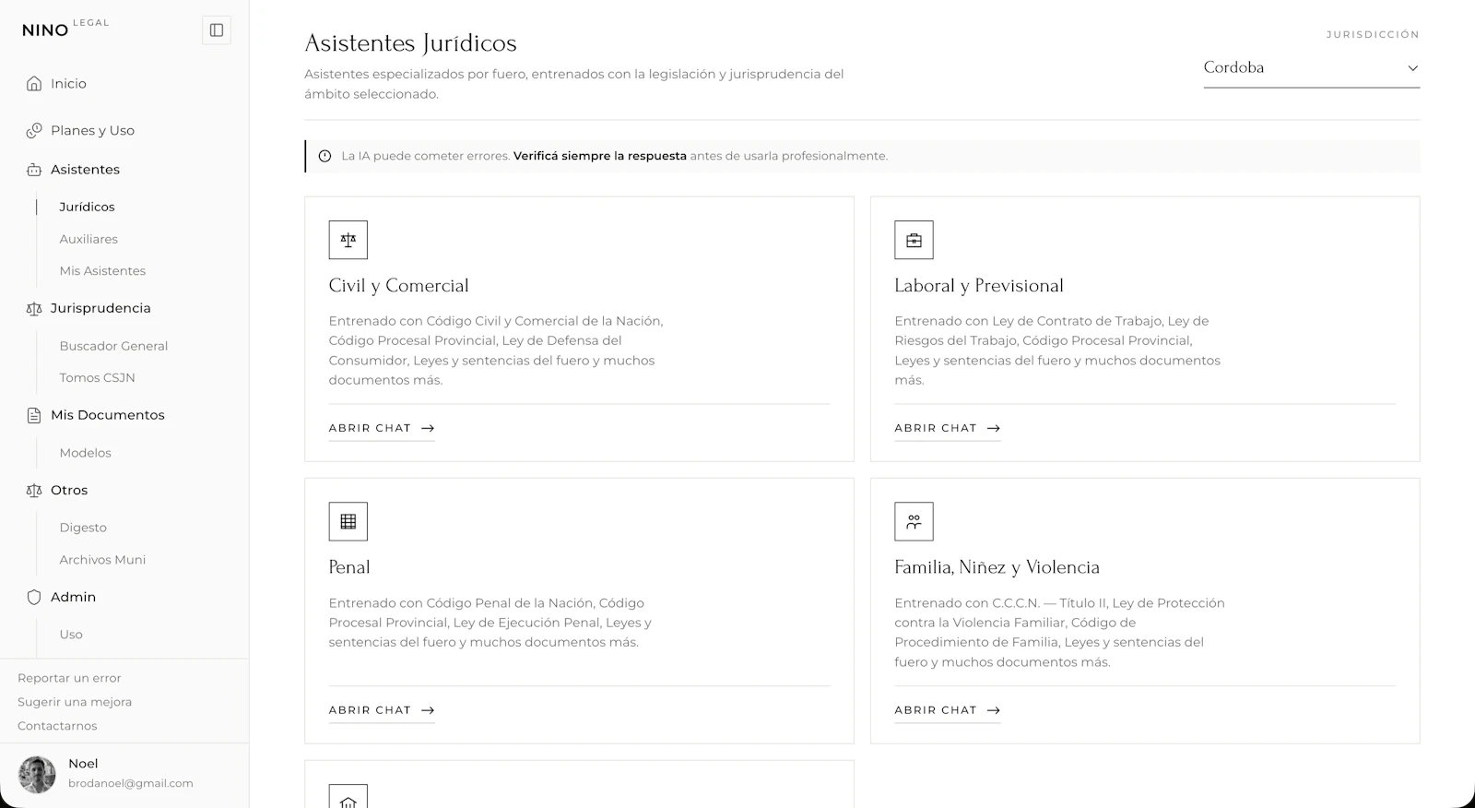Open Abrir Chat for Civil y Comercial
Viewport: 1475px width, 808px height.
coord(382,428)
